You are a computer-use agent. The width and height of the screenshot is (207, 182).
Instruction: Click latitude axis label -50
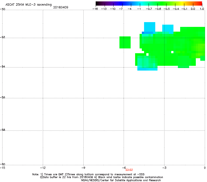[x=3, y=9]
